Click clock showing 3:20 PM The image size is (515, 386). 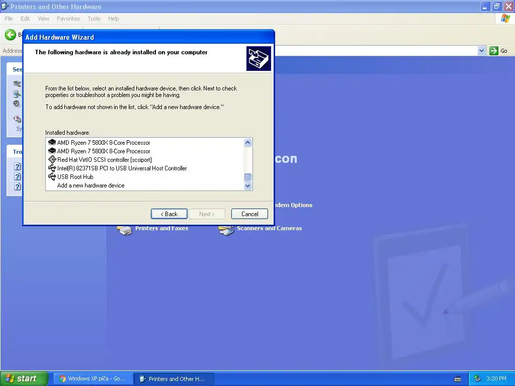(496, 378)
